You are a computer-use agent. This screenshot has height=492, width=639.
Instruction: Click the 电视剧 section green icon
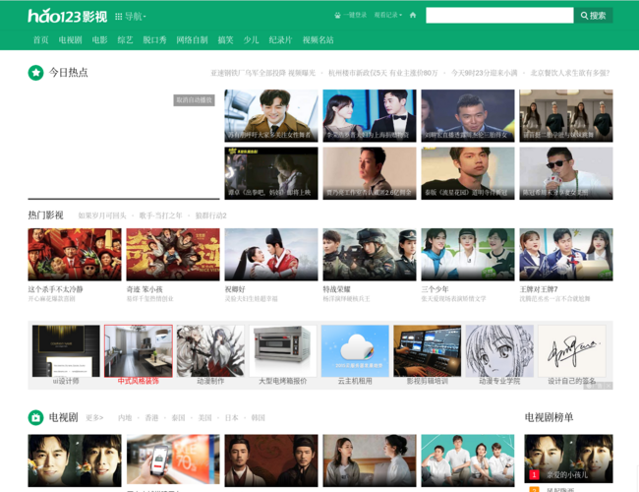36,417
